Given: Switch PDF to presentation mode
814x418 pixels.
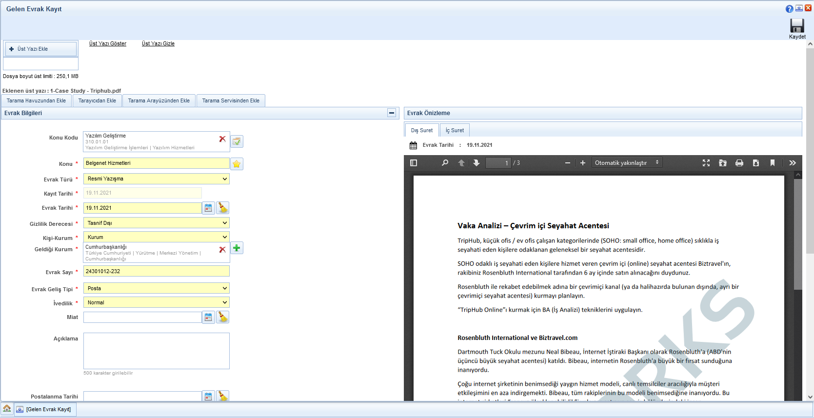Looking at the screenshot, I should tap(706, 163).
